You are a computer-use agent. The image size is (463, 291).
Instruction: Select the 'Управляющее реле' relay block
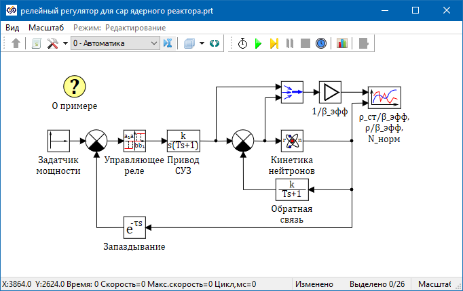coord(134,141)
